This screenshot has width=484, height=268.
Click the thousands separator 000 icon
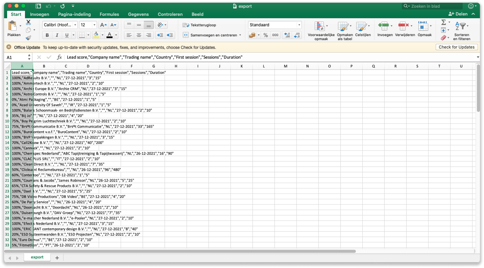pyautogui.click(x=275, y=35)
